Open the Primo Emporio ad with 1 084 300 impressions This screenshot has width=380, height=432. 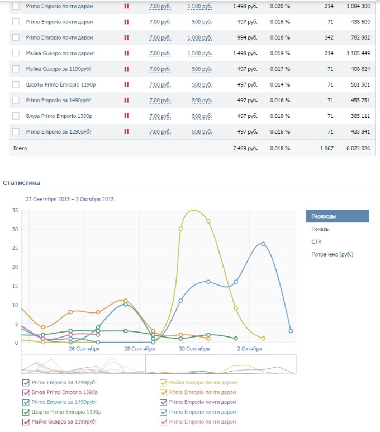point(60,6)
